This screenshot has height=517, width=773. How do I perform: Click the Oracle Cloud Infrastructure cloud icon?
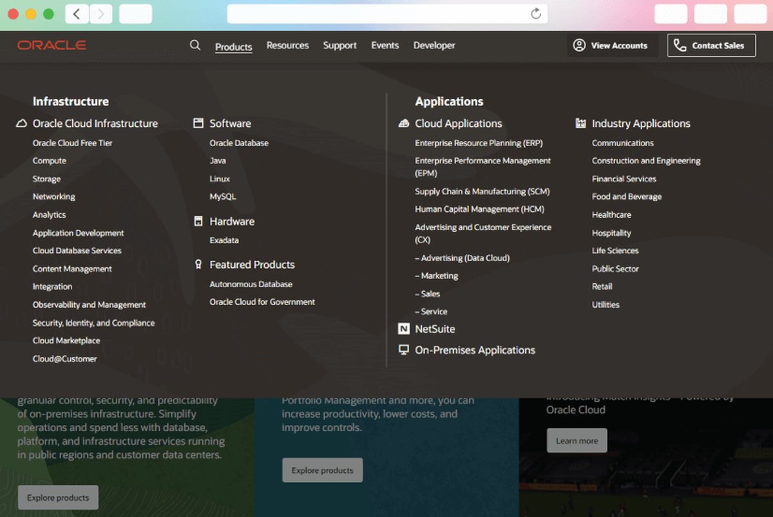click(x=21, y=124)
